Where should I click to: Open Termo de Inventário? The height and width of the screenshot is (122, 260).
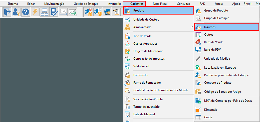click(158, 106)
